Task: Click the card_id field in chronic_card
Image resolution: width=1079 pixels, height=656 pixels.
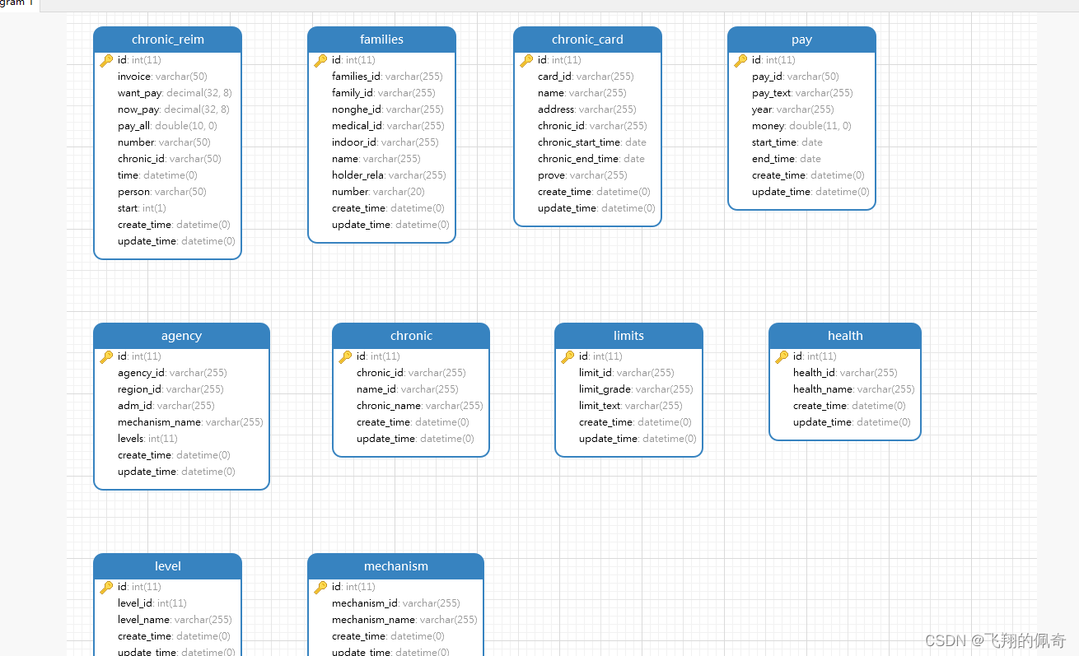Action: (586, 77)
